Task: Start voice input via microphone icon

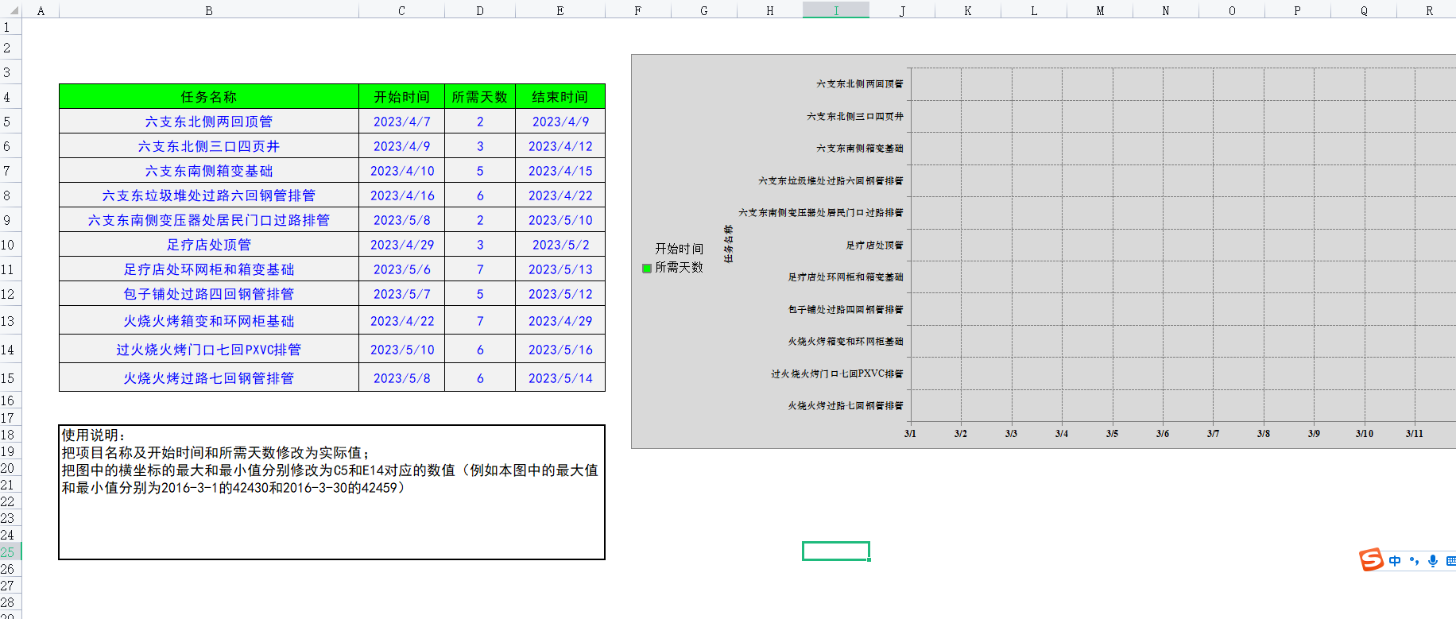Action: click(x=1432, y=561)
